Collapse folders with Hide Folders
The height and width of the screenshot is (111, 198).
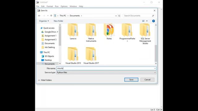click(45, 80)
